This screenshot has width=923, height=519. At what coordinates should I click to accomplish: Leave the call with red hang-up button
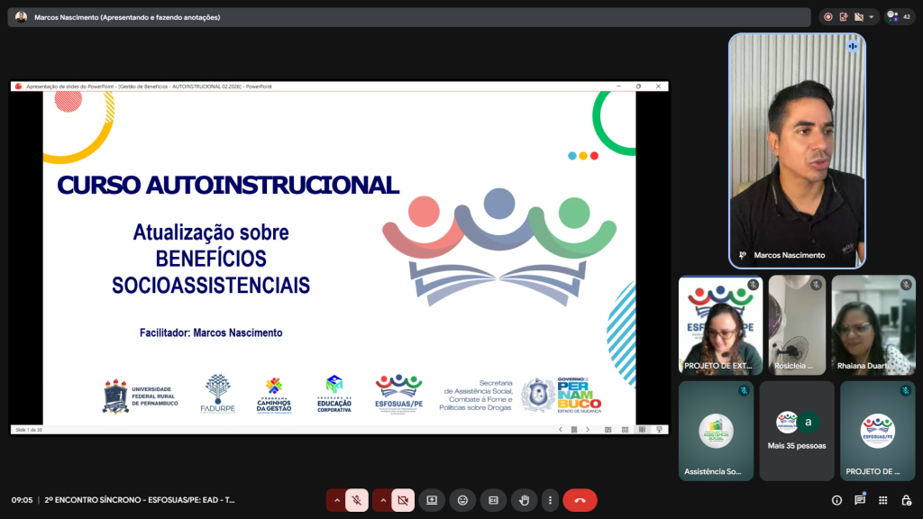tap(580, 500)
